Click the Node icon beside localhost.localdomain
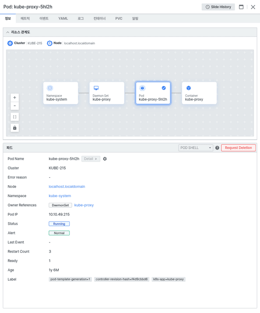This screenshot has width=260, height=313. 49,43
